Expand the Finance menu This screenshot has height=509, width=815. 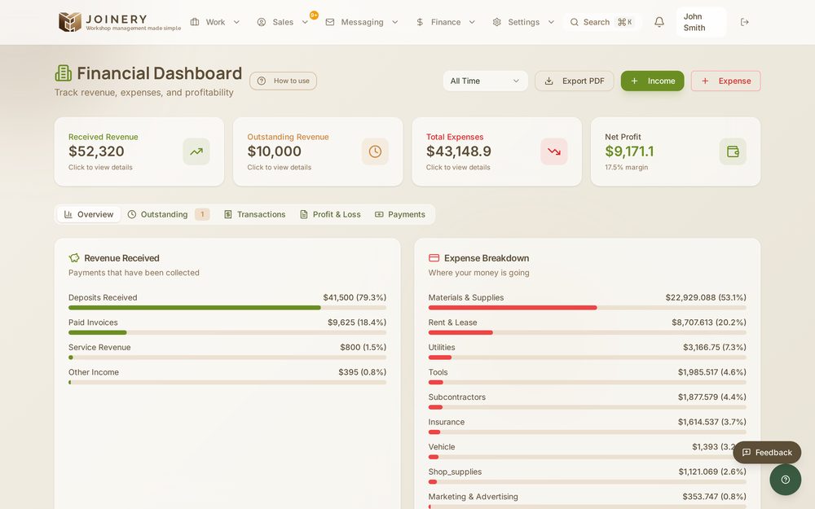click(x=446, y=22)
